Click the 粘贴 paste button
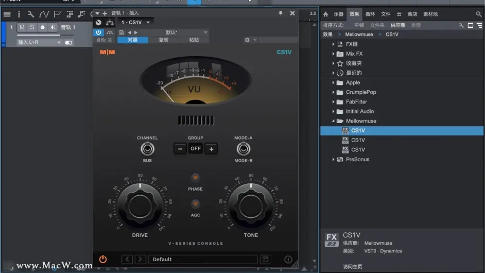The height and width of the screenshot is (273, 485). [x=194, y=40]
